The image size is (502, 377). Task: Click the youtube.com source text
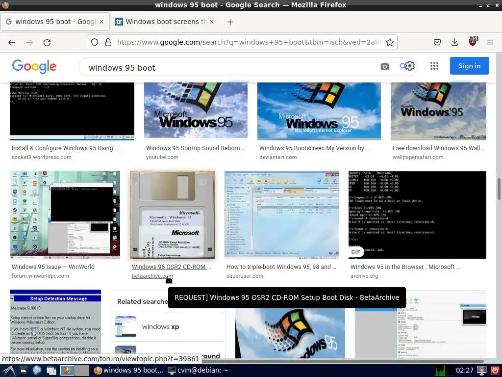pos(162,157)
